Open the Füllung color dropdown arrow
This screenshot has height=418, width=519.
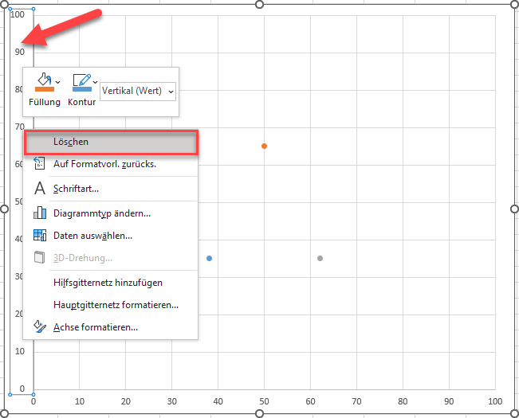(x=58, y=82)
